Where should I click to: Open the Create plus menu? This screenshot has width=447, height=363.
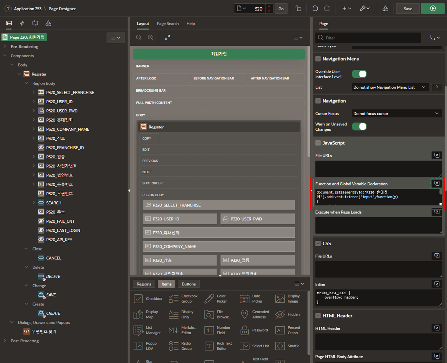tap(347, 9)
